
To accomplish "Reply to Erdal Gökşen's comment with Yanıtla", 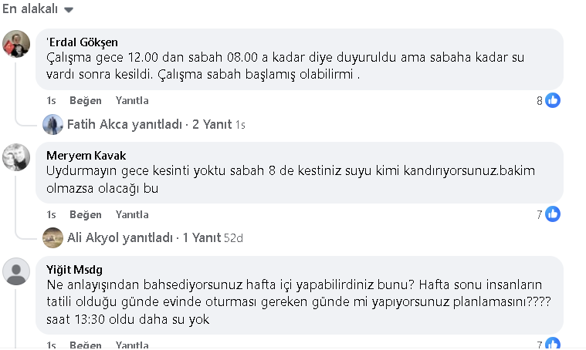I will click(131, 100).
